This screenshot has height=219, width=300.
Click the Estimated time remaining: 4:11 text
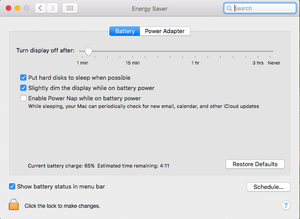(x=133, y=166)
